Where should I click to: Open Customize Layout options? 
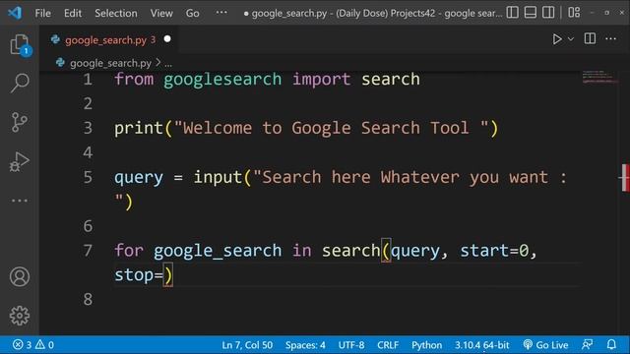tap(574, 13)
